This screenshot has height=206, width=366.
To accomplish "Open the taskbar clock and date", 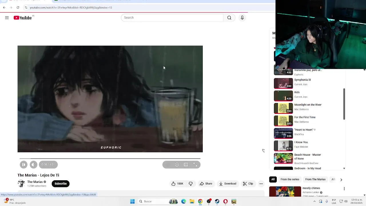I will [356, 201].
